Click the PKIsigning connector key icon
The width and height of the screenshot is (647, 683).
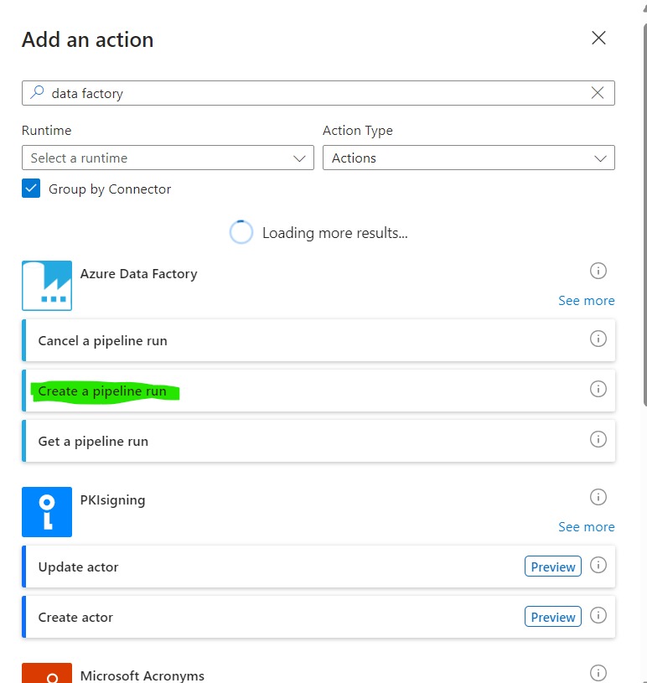[47, 512]
